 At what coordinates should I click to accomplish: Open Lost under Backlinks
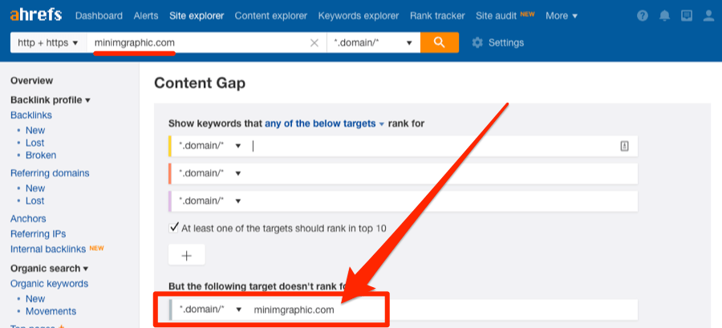(35, 143)
